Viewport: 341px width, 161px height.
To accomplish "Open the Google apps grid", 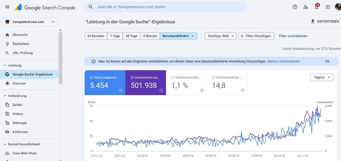I will 328,7.
